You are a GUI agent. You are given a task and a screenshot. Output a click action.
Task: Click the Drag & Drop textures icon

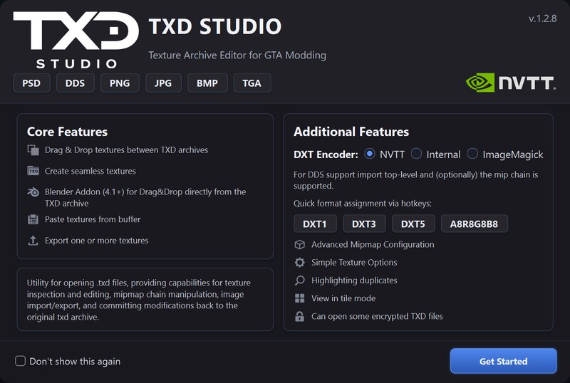tap(33, 150)
